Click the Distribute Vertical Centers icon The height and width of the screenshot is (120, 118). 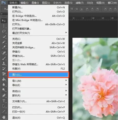click(110, 9)
